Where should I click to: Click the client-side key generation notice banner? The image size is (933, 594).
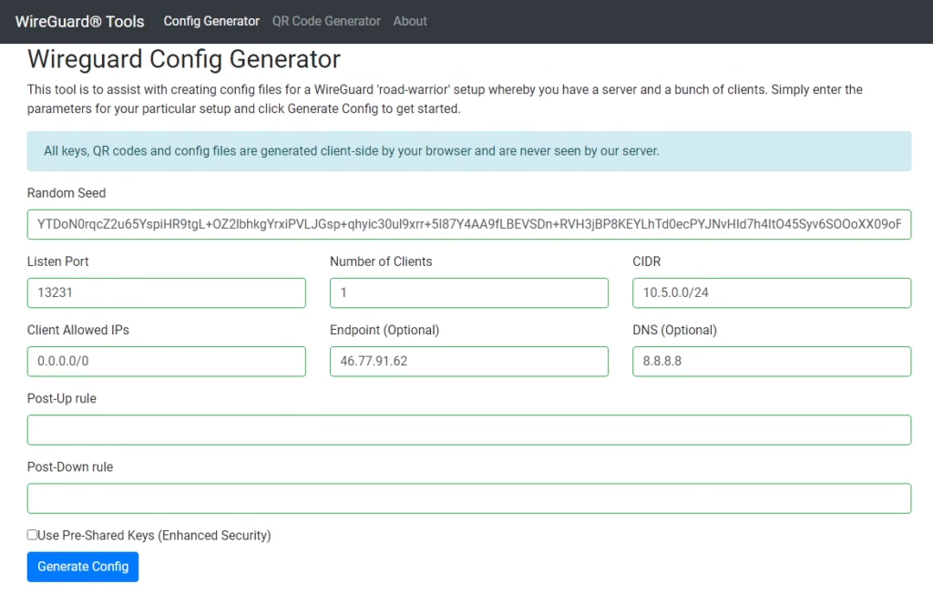tap(468, 150)
